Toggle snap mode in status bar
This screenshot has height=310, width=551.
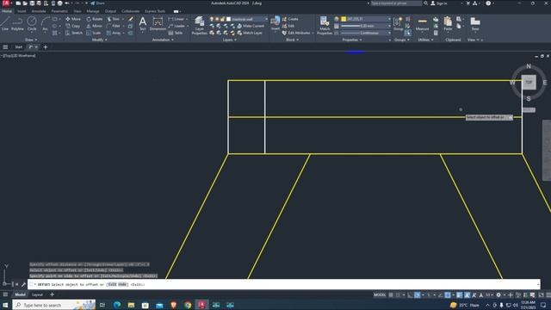click(398, 294)
